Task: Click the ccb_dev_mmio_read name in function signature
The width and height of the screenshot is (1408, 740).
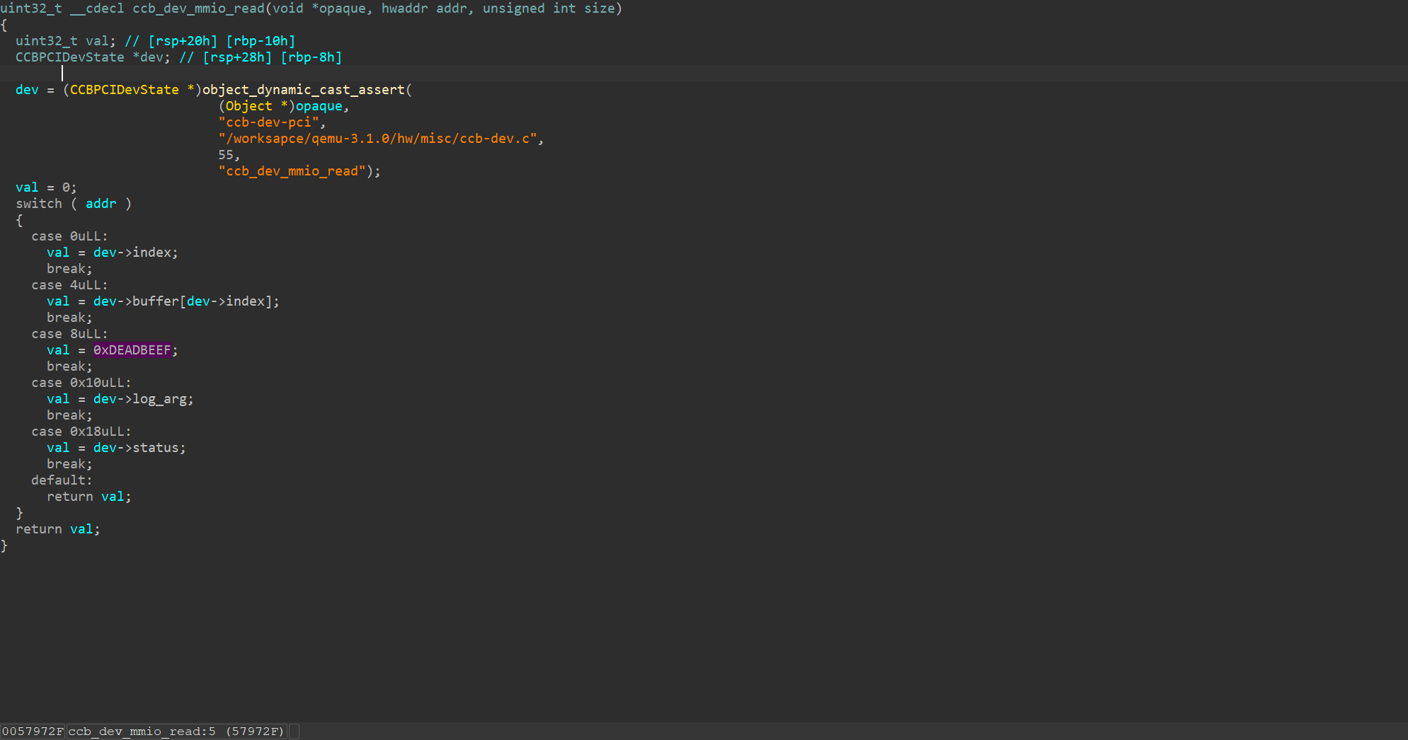Action: (x=198, y=8)
